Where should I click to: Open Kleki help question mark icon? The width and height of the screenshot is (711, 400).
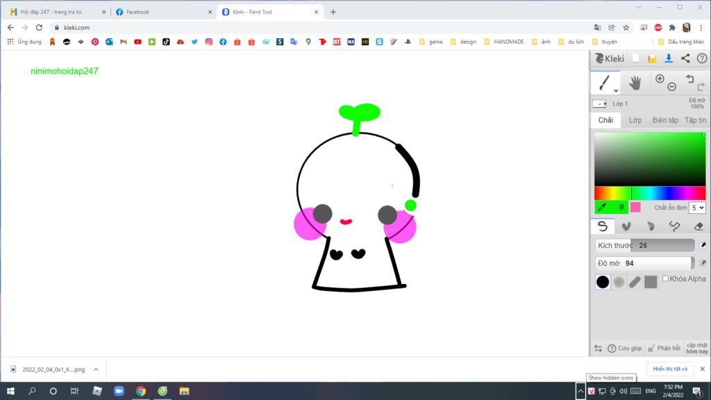tap(702, 58)
